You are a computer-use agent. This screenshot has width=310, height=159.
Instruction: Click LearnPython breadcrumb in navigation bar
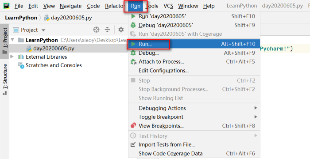click(x=21, y=18)
